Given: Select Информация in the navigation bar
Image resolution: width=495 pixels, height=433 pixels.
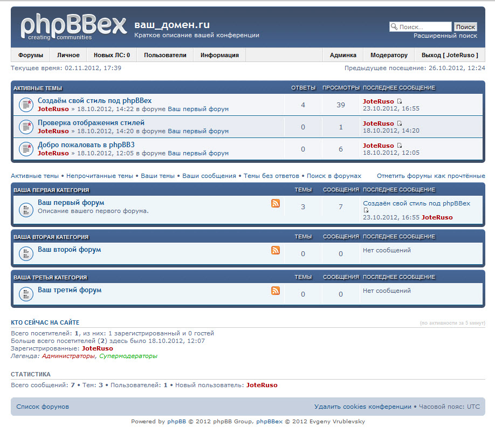Looking at the screenshot, I should (219, 55).
